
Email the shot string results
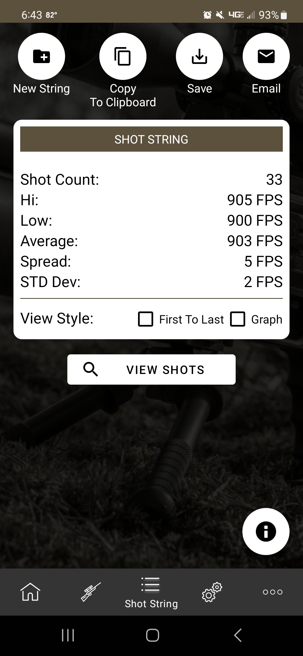[266, 56]
